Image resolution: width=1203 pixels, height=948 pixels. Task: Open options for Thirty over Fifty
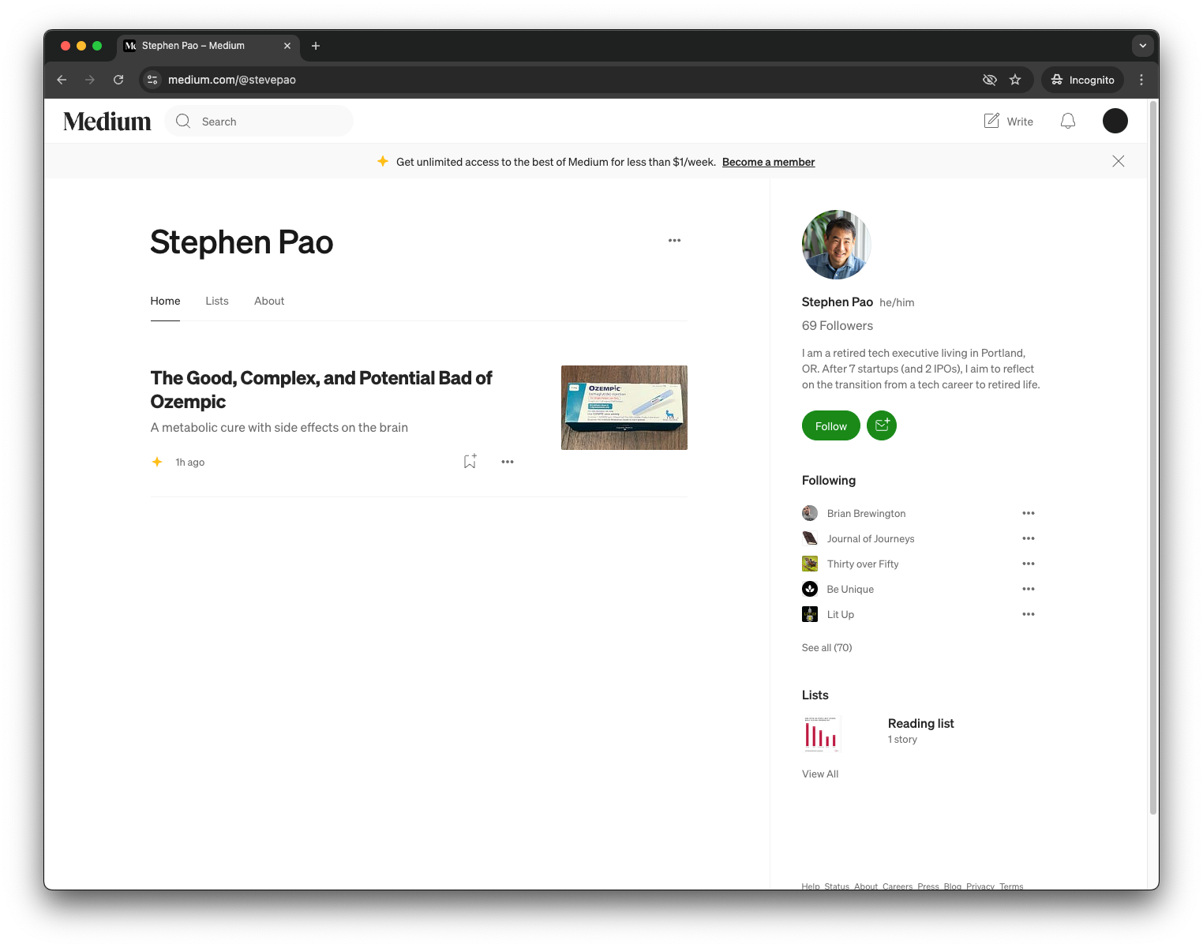coord(1029,564)
